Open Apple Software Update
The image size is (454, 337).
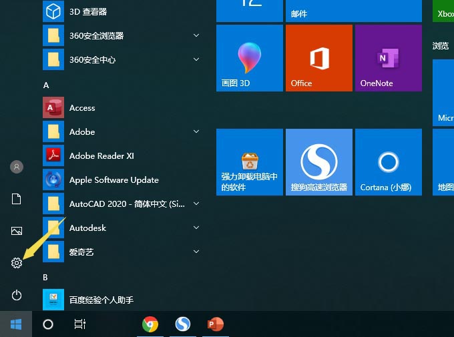click(121, 180)
